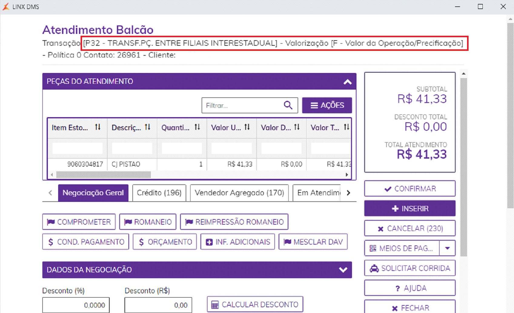
Task: Click the parts table scroll left arrow
Action: click(x=52, y=175)
